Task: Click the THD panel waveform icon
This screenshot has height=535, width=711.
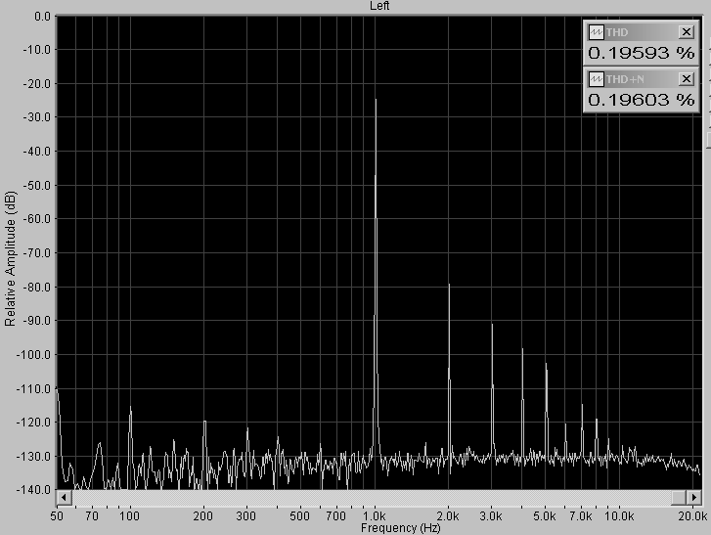Action: coord(596,32)
